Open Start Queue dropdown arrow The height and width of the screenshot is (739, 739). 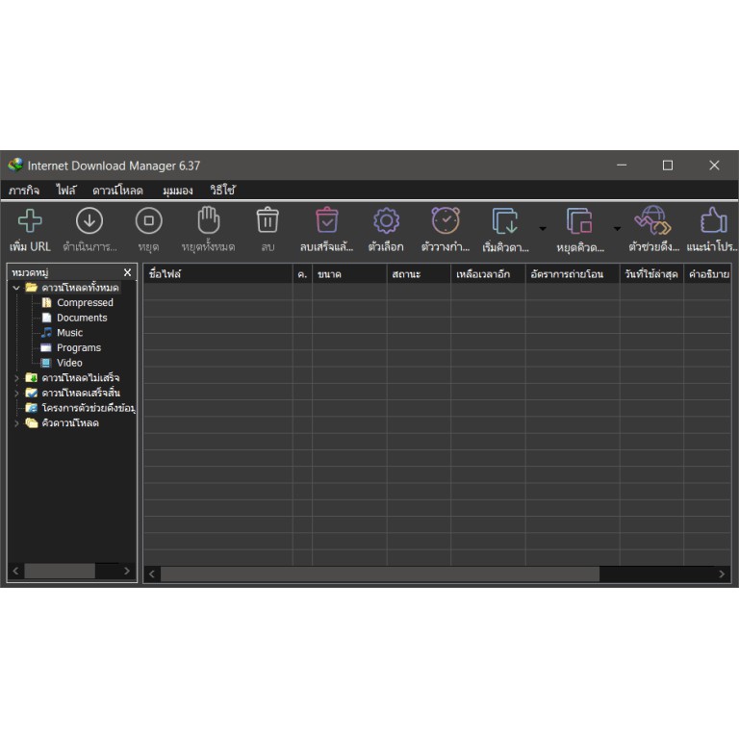pyautogui.click(x=543, y=229)
